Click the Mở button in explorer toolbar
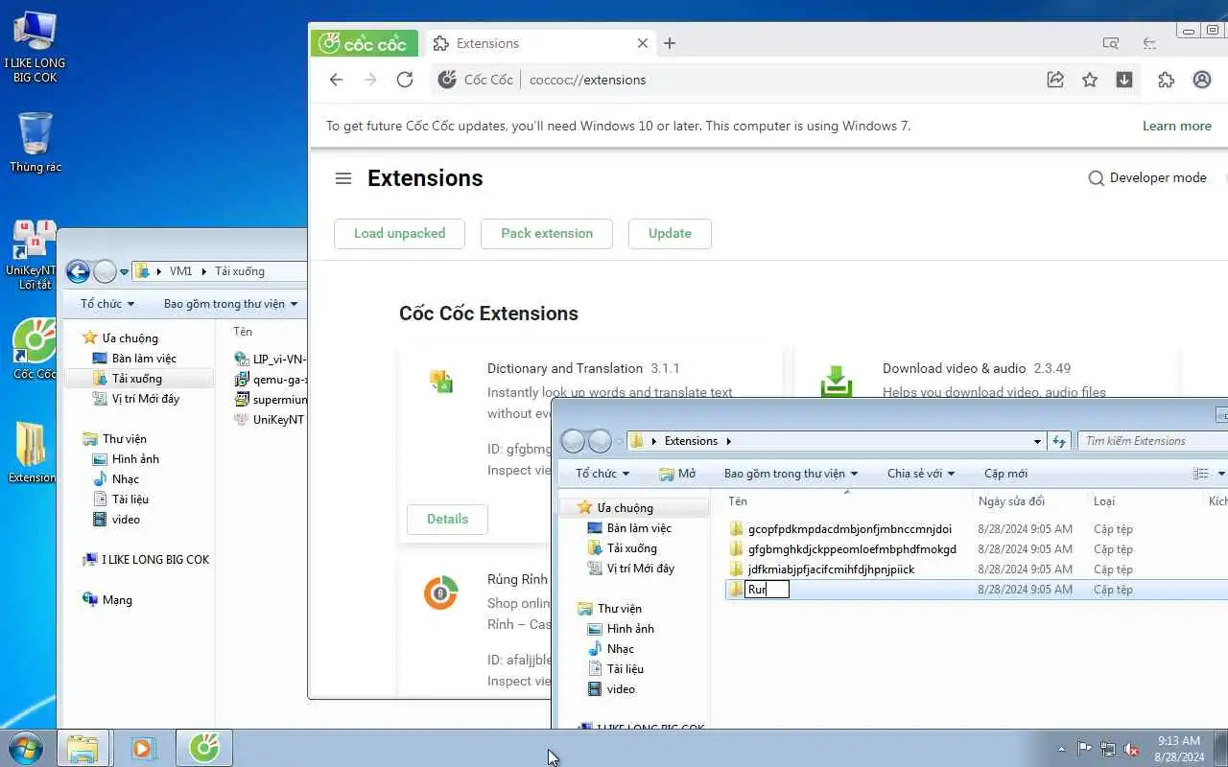This screenshot has height=767, width=1228. coord(677,474)
